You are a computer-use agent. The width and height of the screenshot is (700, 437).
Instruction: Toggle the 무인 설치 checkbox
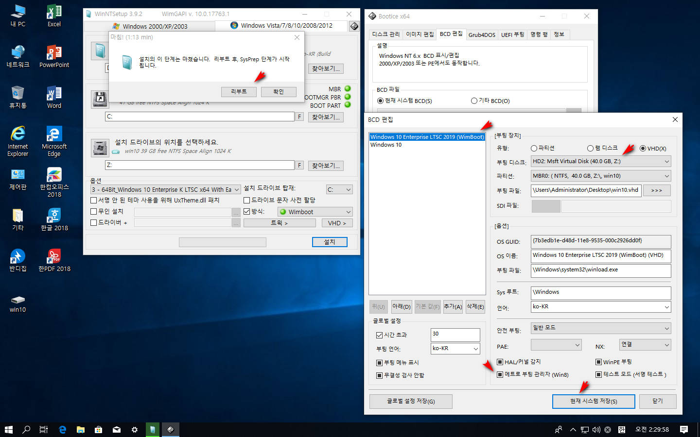[107, 211]
